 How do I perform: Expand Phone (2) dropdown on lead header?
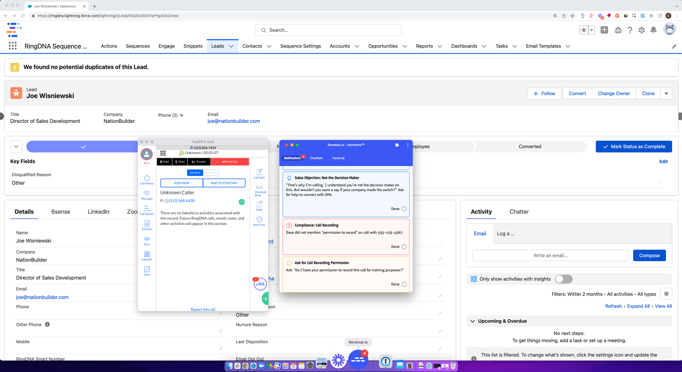tap(181, 115)
